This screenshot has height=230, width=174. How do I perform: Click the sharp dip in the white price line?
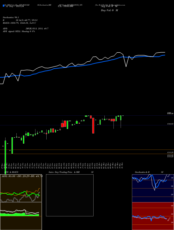(x=126, y=67)
